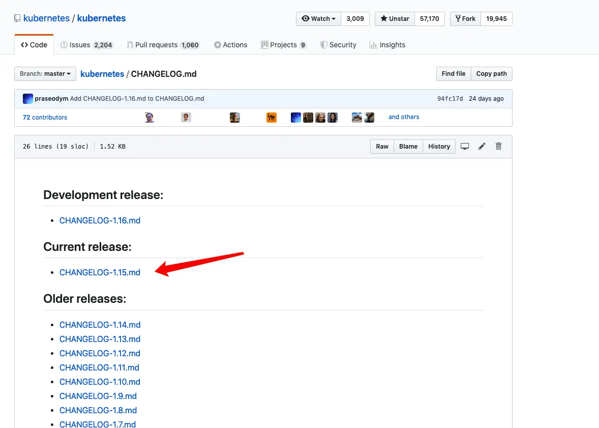Viewport: 599px width, 428px height.
Task: Open CHANGELOG-1.13.md link
Action: (x=100, y=339)
